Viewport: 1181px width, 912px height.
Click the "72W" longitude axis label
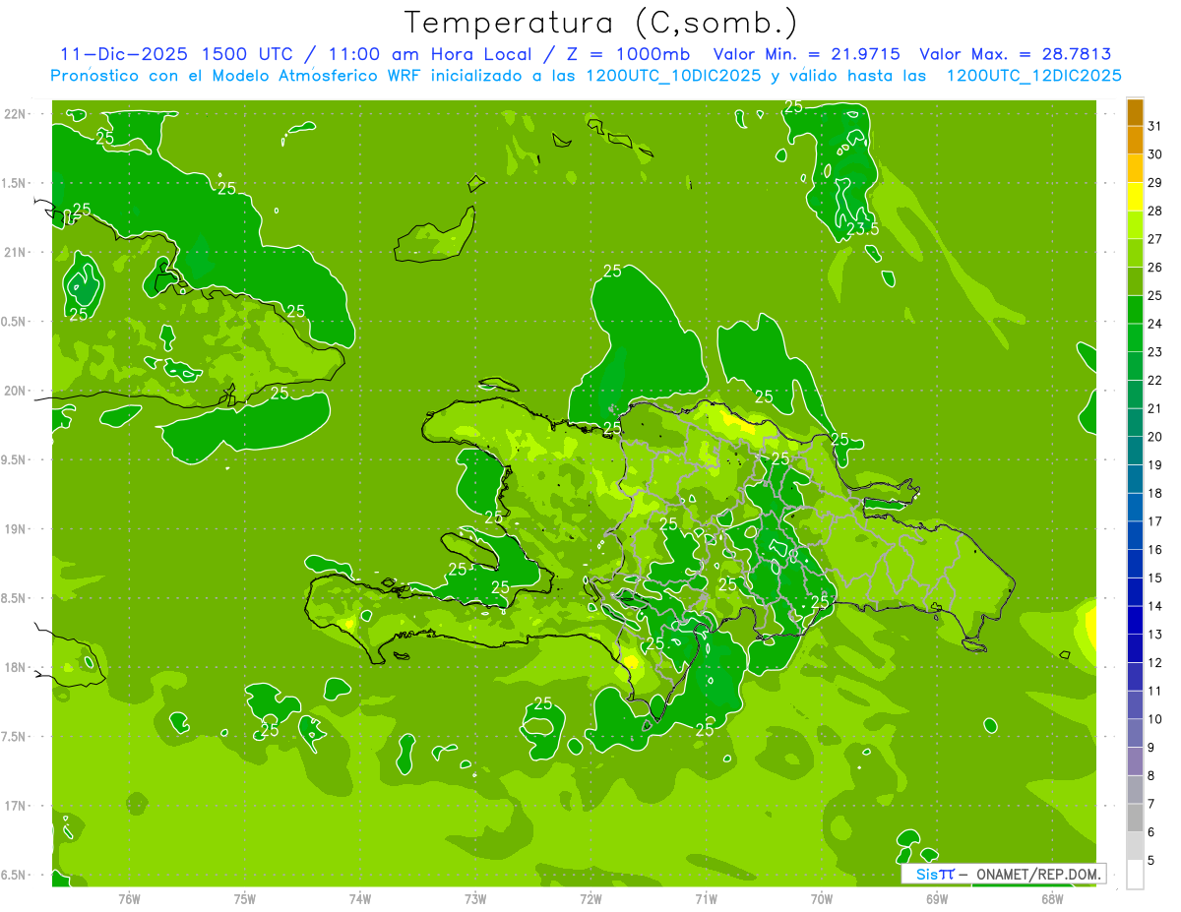point(590,899)
